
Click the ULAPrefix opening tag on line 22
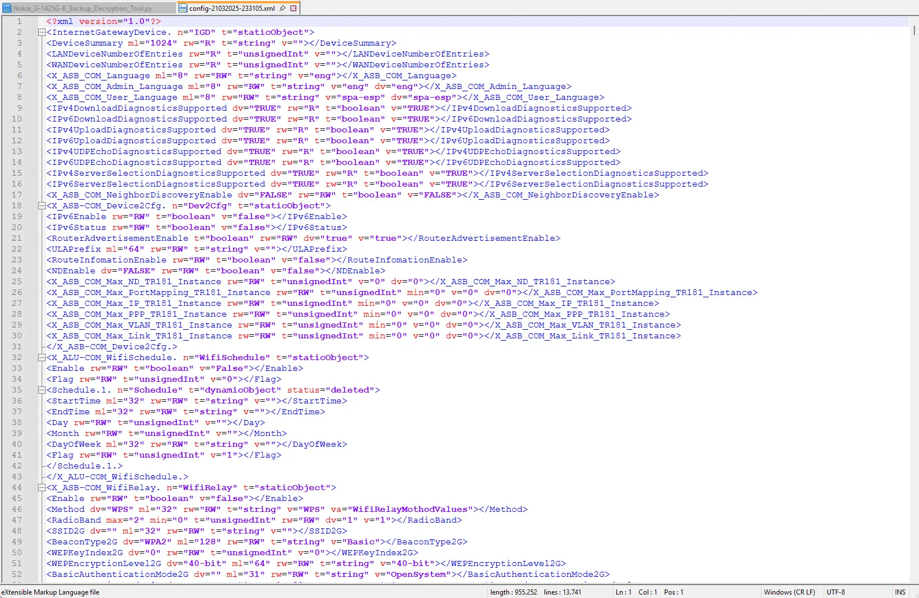click(74, 249)
